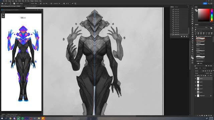Viewport: 214px width, 120px height.
Task: Select the Brush tool in toolbar
Action: coord(193,26)
